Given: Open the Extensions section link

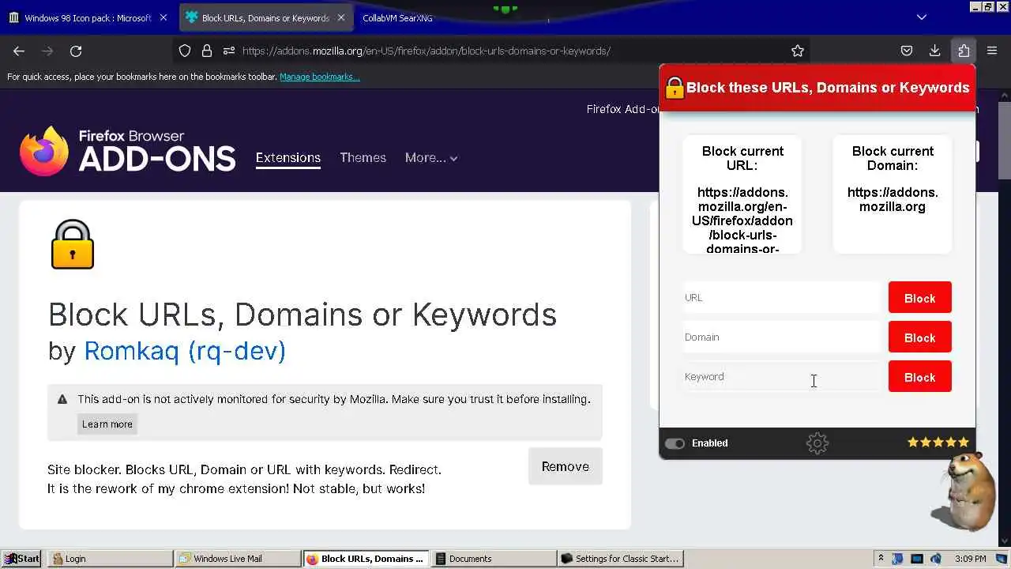Looking at the screenshot, I should tap(288, 158).
